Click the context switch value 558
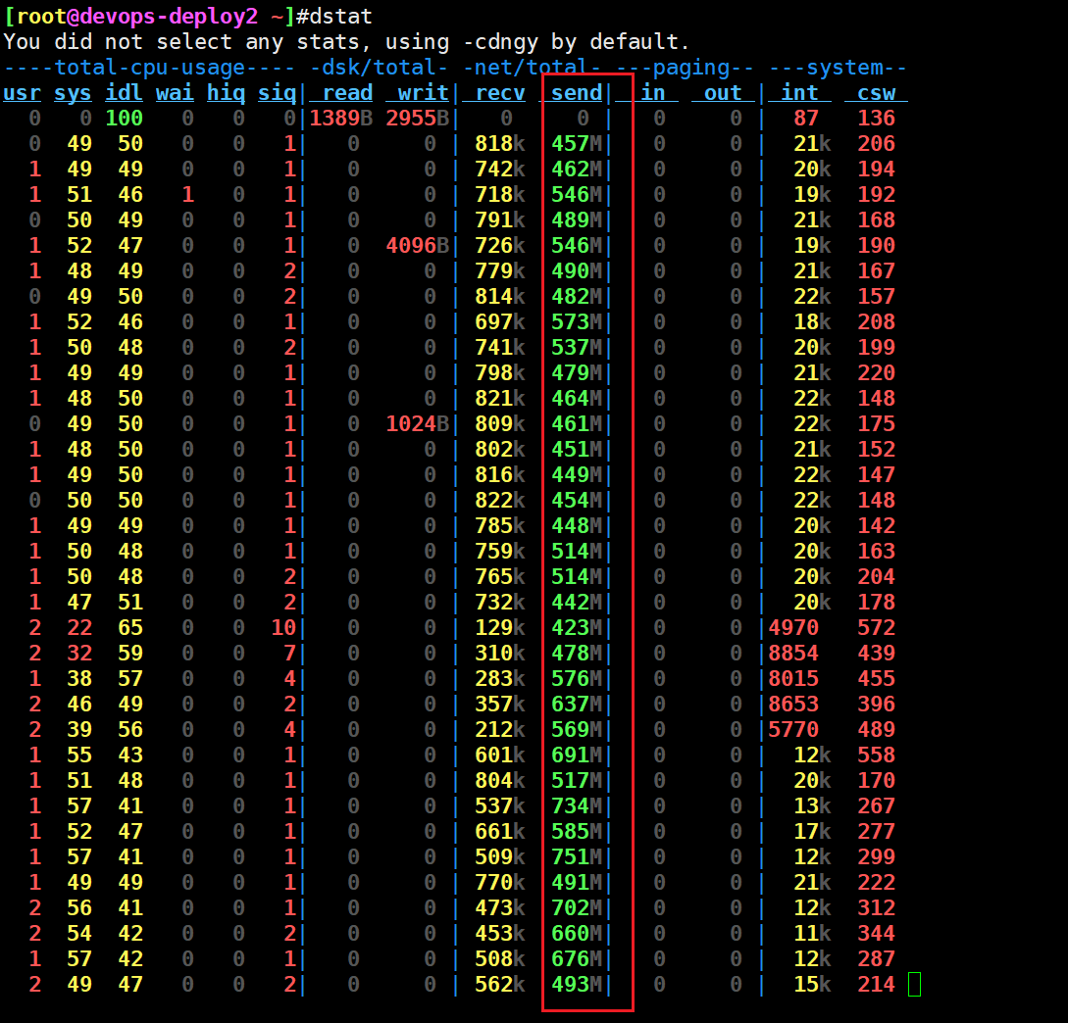 877,755
